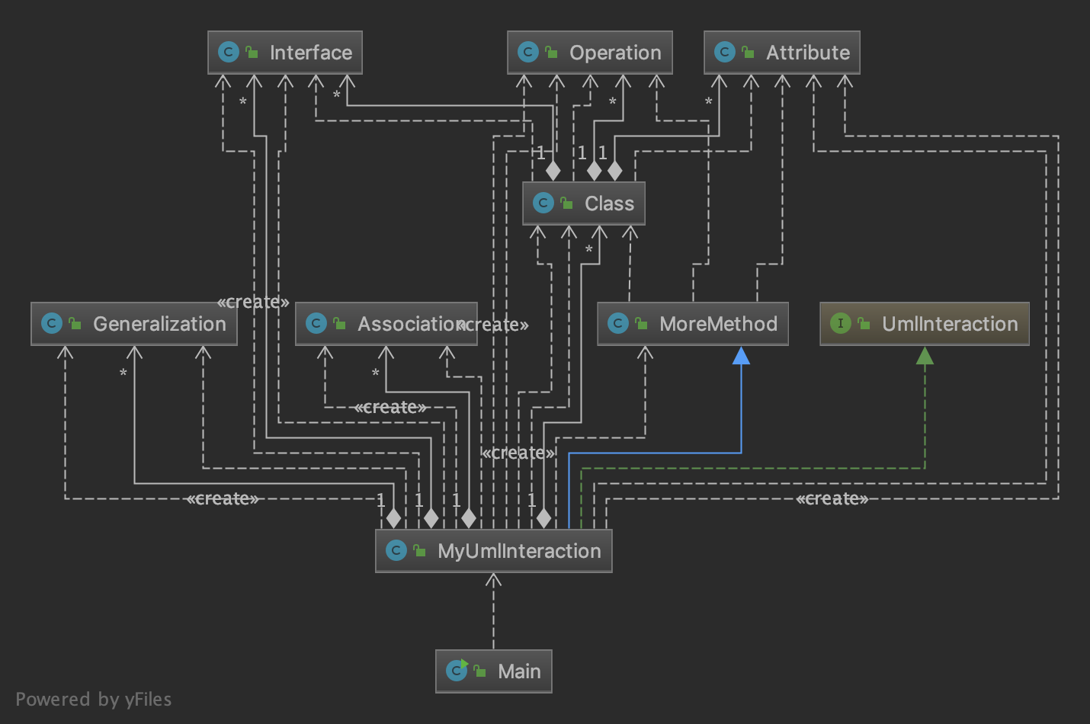Click the class icon on the MoreMethod node
Screen dimensions: 1090x724
[x=618, y=323]
